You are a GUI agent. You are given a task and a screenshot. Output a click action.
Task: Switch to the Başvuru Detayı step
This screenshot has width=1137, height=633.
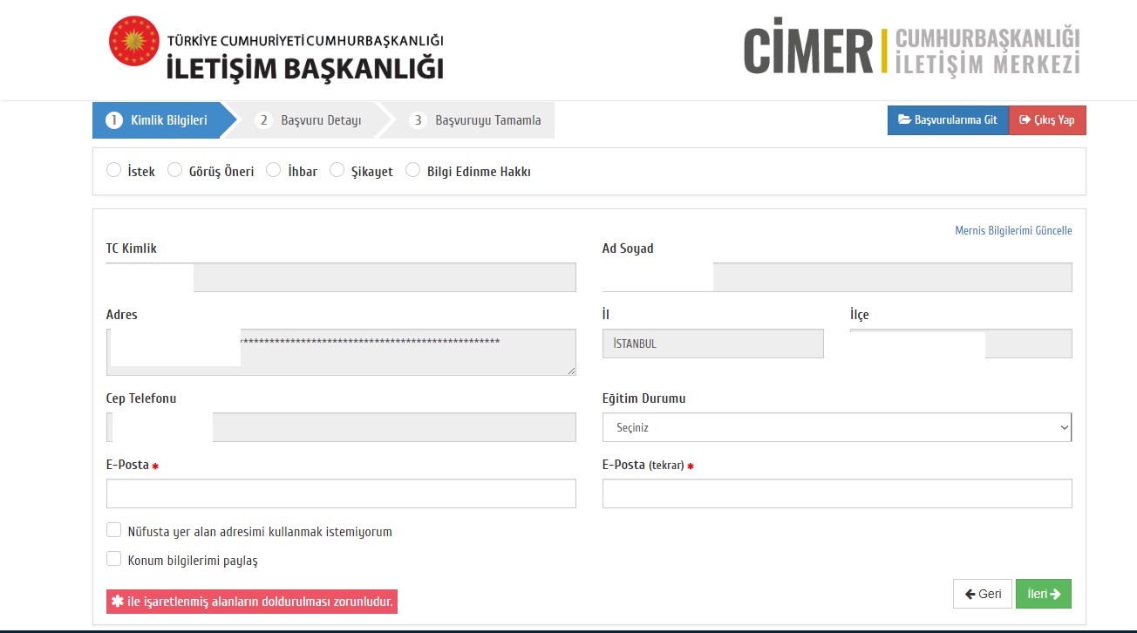click(310, 120)
